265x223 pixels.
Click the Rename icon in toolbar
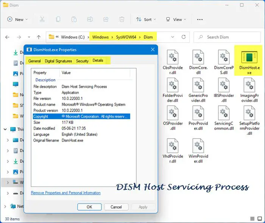coord(90,19)
